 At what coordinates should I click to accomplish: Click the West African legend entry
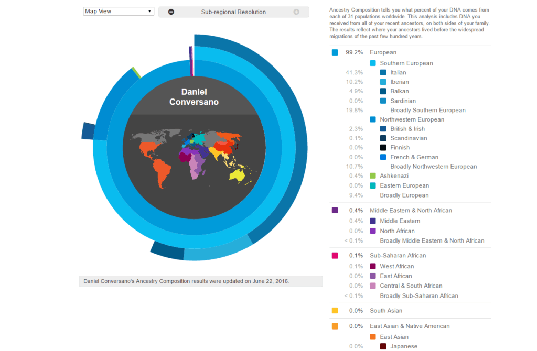pos(396,266)
